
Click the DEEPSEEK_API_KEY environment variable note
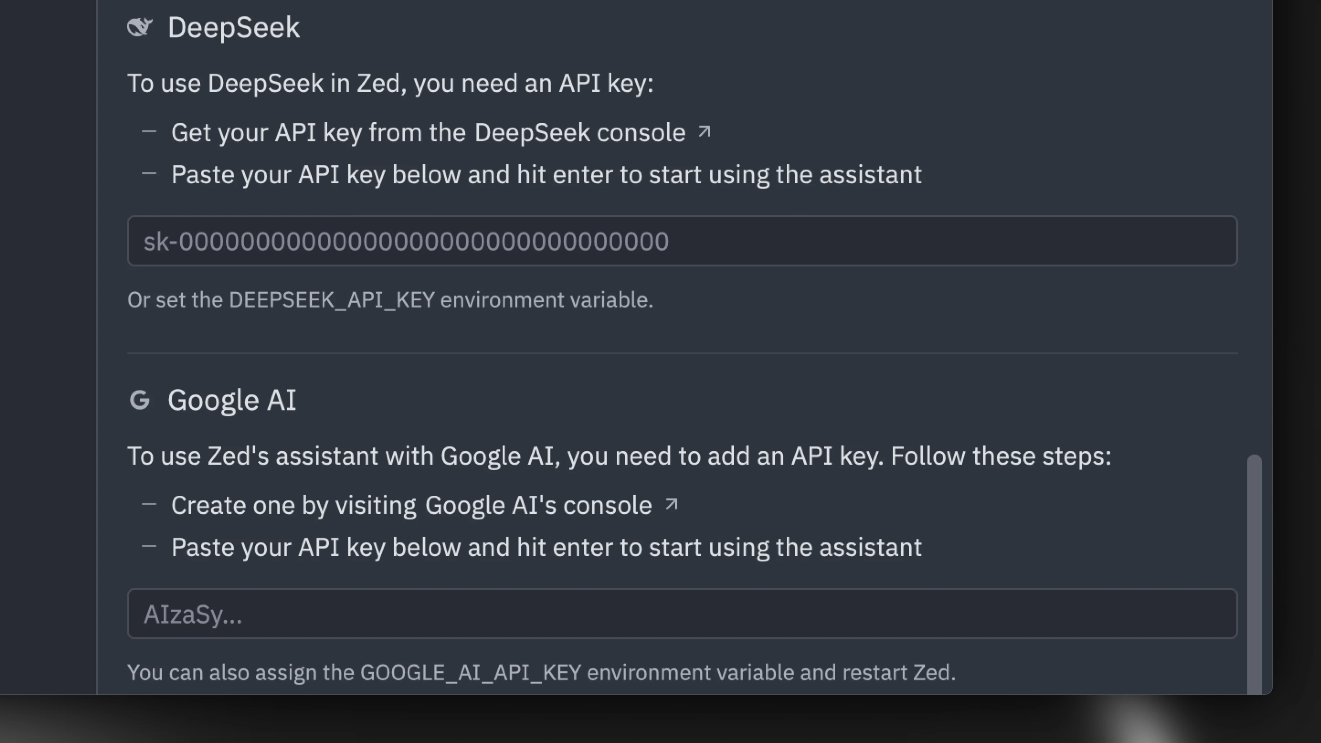(390, 300)
